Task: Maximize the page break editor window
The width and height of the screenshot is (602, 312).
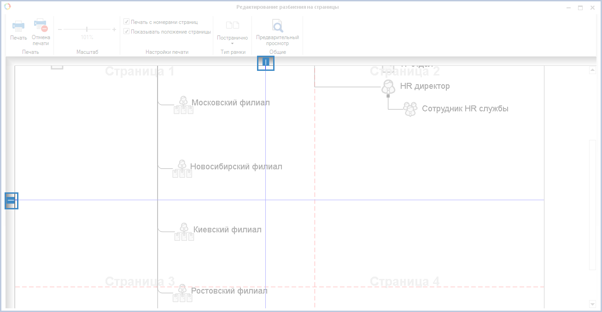Action: tap(580, 7)
